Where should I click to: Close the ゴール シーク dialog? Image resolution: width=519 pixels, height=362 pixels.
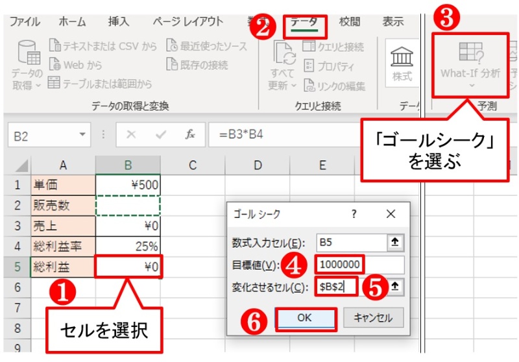(390, 215)
